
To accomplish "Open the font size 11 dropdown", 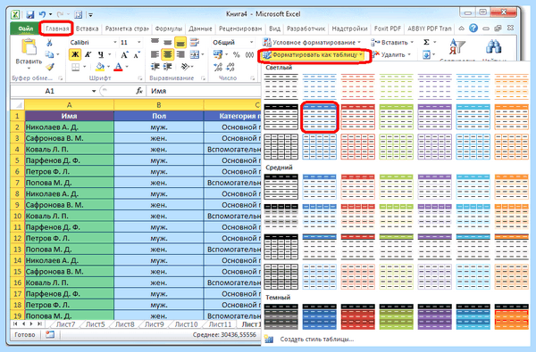I will click(139, 42).
